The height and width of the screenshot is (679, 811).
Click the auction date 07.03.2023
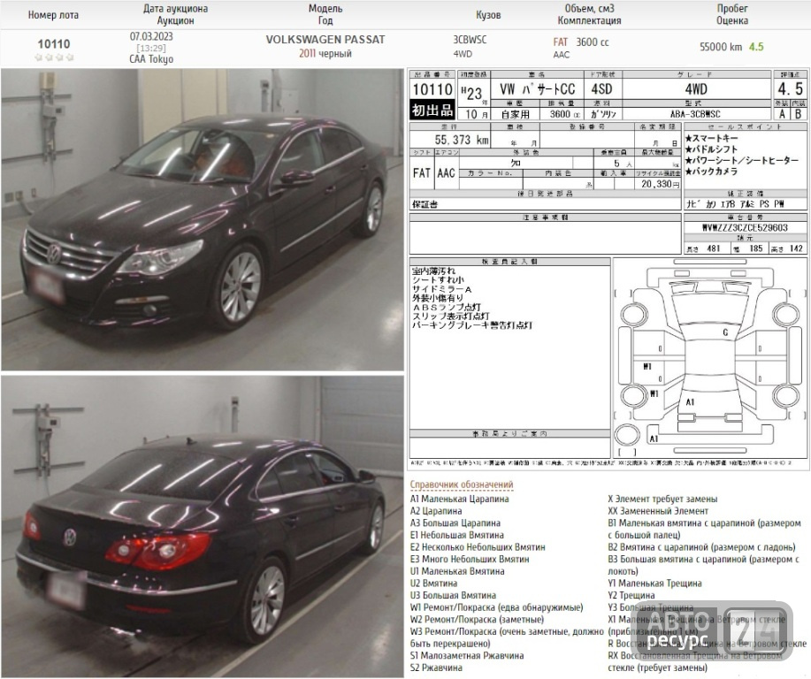(x=151, y=37)
